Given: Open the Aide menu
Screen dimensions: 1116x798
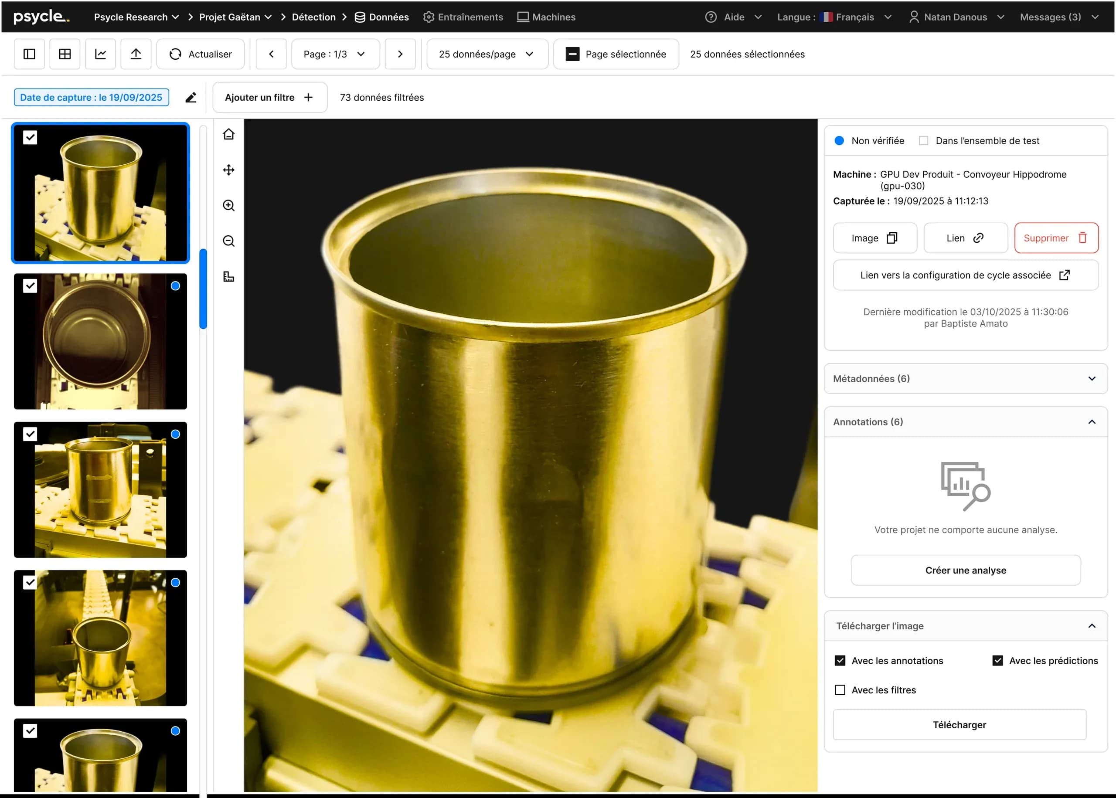Looking at the screenshot, I should pos(733,17).
